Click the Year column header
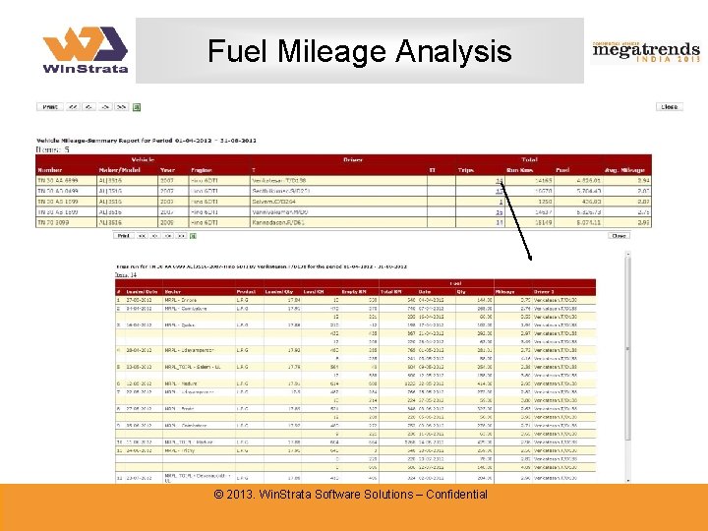 (x=166, y=170)
